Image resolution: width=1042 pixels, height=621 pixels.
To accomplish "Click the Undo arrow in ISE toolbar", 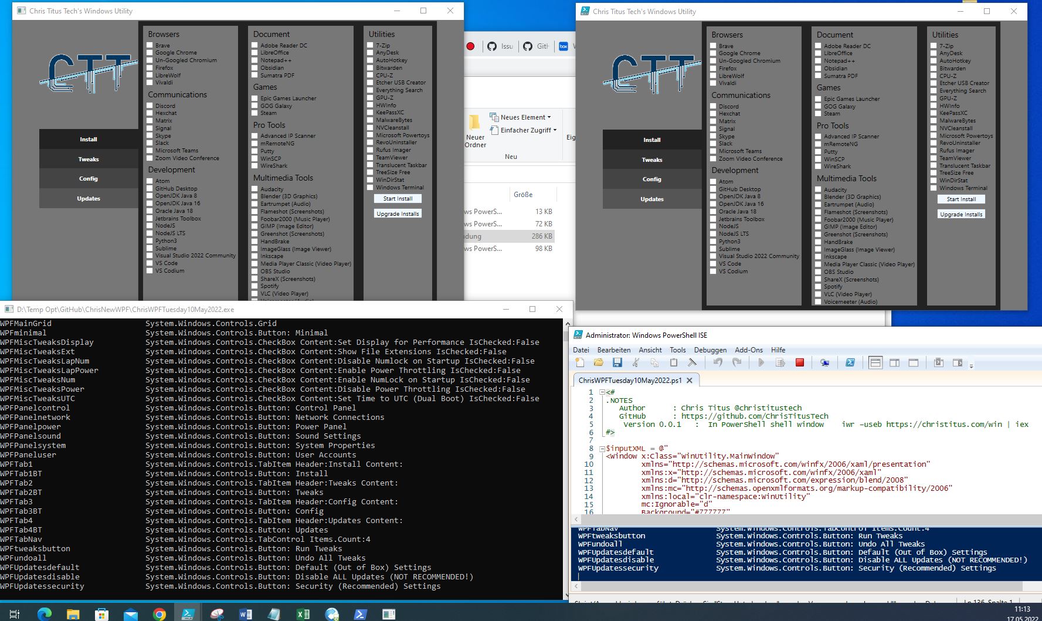I will coord(718,363).
